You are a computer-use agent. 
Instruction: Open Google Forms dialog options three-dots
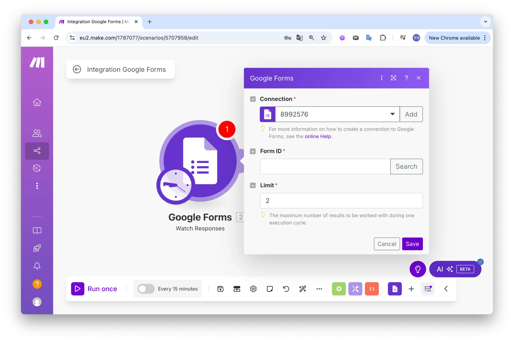pos(381,78)
